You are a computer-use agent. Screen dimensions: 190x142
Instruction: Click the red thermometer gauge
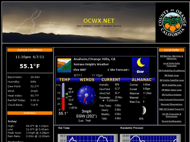63,97
